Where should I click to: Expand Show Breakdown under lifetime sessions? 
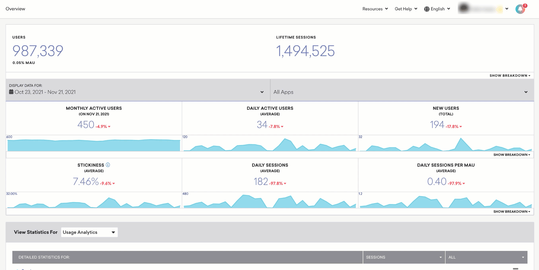(510, 76)
